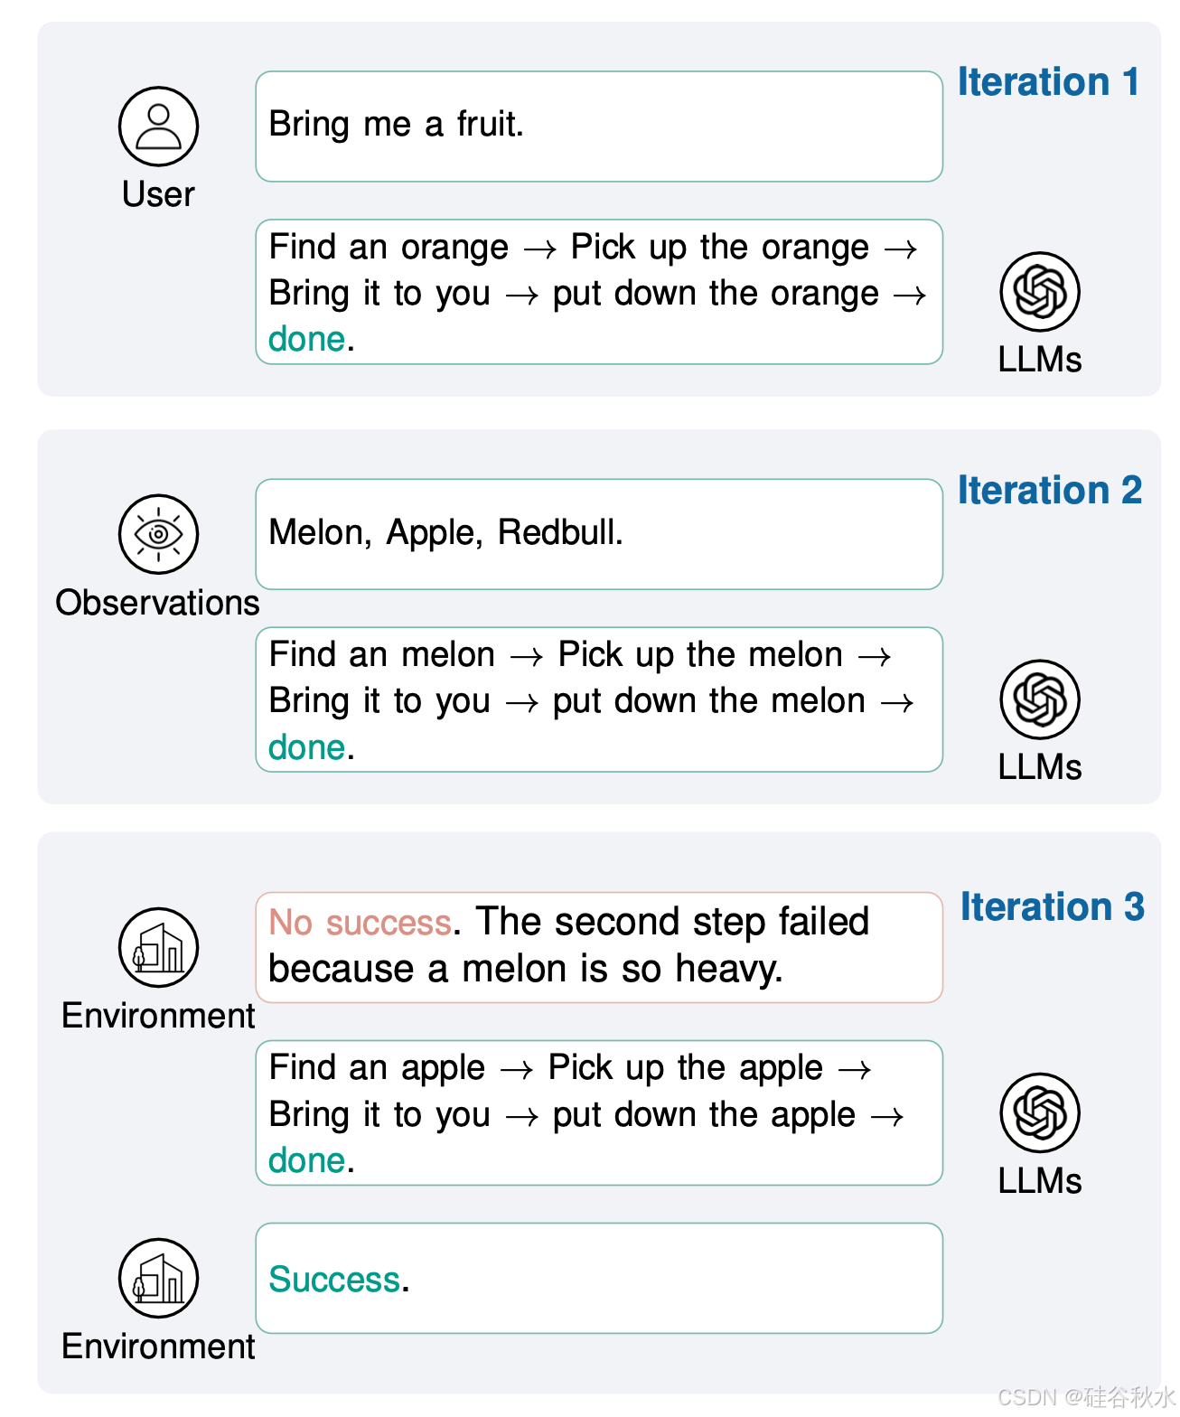Click the green 'done' in the orange plan

click(307, 339)
